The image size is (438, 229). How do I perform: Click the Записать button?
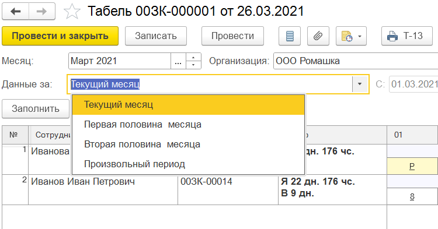156,36
